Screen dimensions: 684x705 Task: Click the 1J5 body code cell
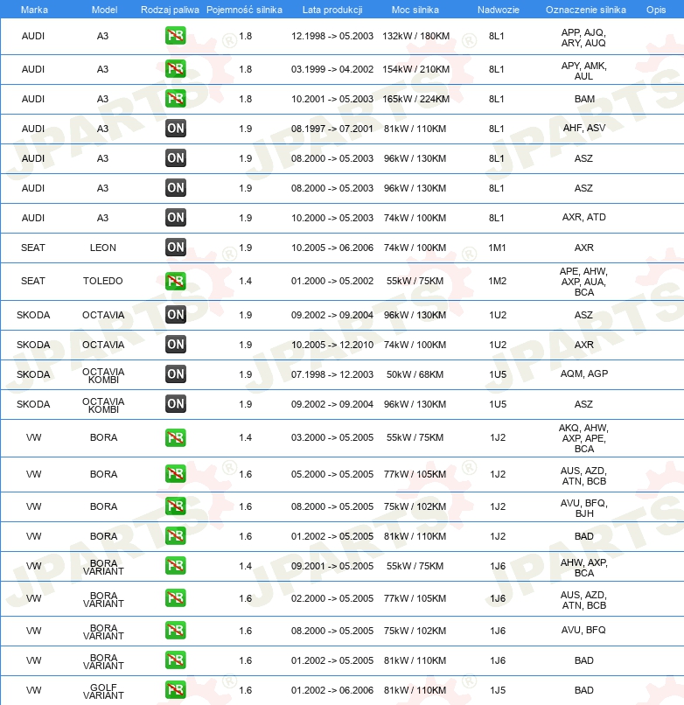[x=498, y=690]
